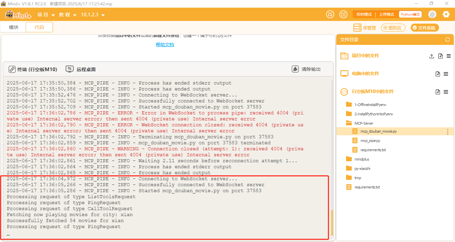Switch to 上传模式 mode
455x242 pixels.
pos(386,14)
